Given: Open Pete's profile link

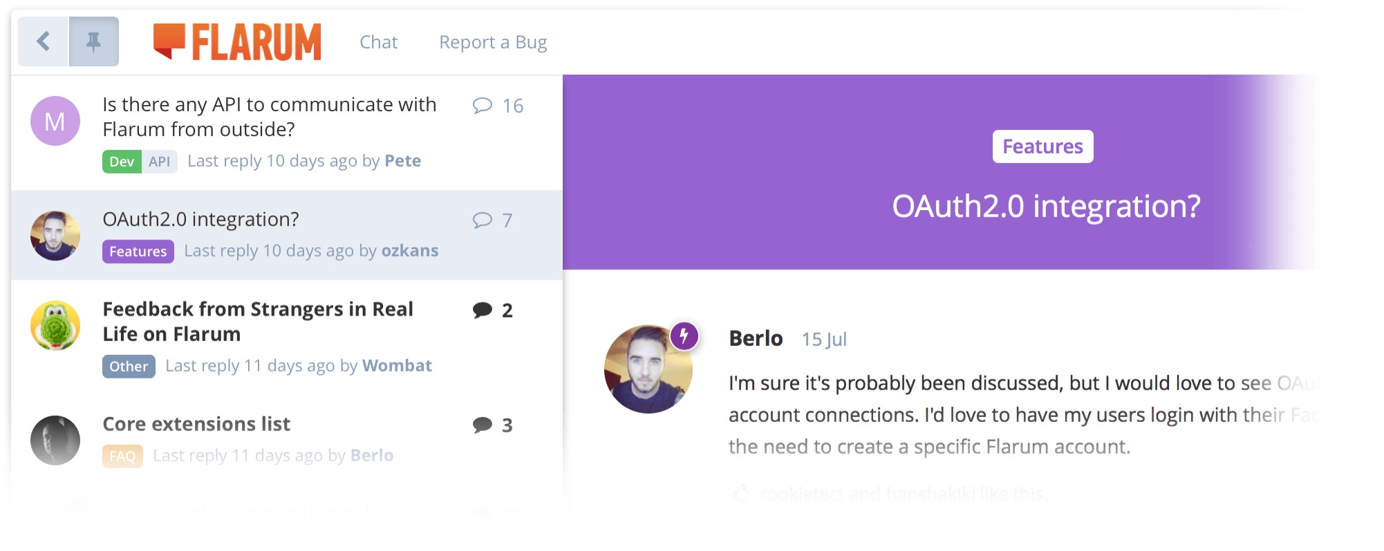Looking at the screenshot, I should (x=402, y=161).
